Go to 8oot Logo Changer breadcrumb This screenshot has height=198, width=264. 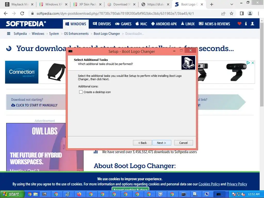tap(107, 34)
